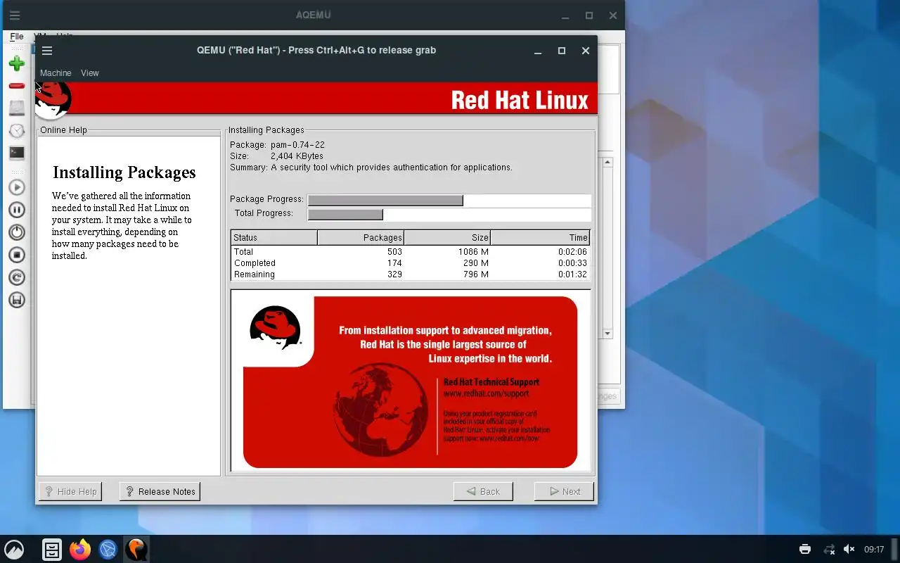Click the completed size value 290 M
The width and height of the screenshot is (900, 563).
[475, 263]
